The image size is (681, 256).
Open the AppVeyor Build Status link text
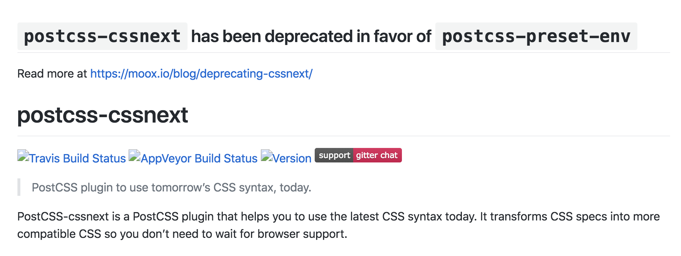pos(199,158)
